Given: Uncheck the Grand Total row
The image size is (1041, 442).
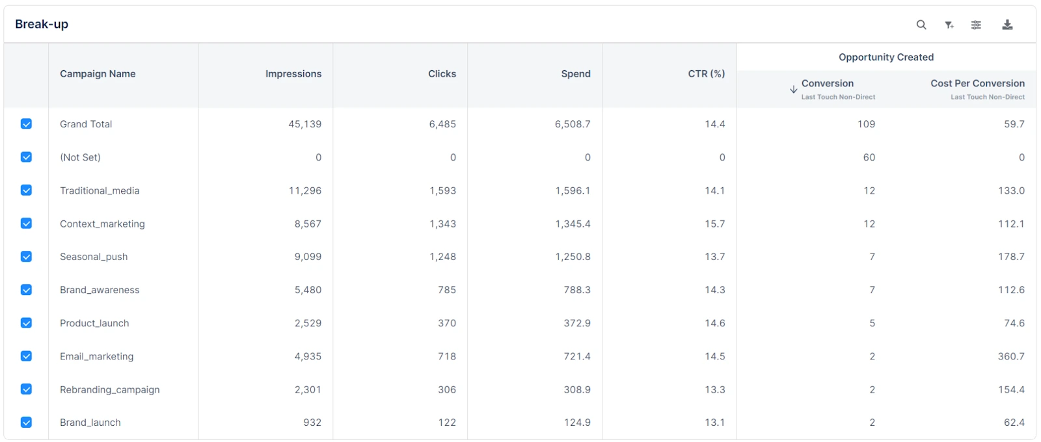Looking at the screenshot, I should (x=26, y=123).
